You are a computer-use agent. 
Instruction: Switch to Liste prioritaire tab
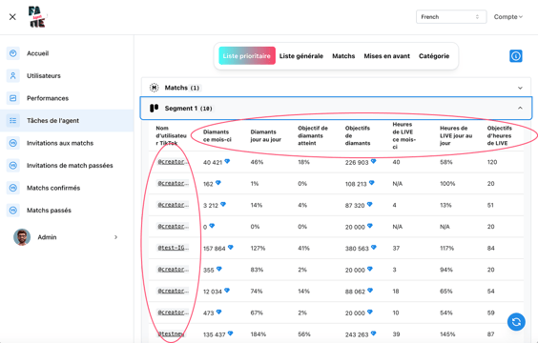(x=247, y=56)
